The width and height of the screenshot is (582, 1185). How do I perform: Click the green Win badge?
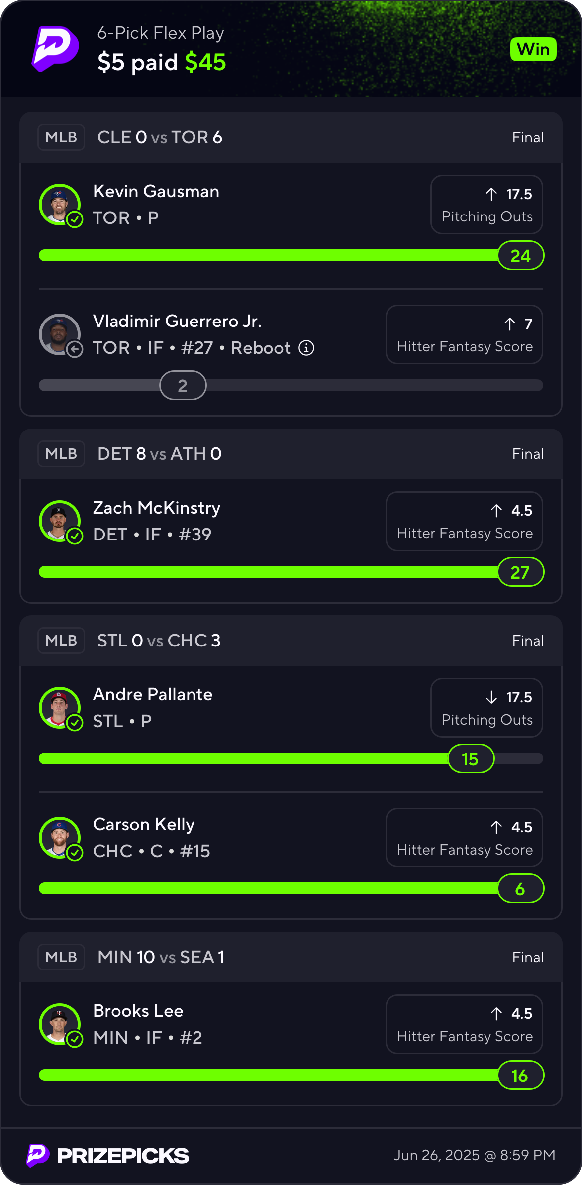click(x=533, y=49)
